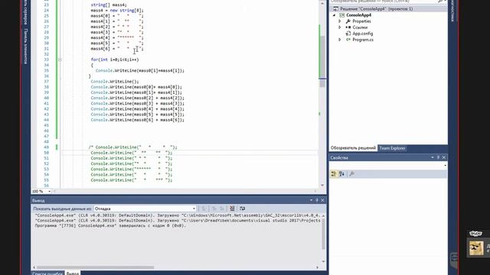The width and height of the screenshot is (490, 275).
Task: Open the Свойства object selector dropdown
Action: [446, 166]
